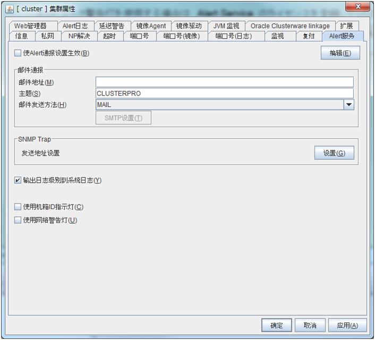Go to Oracle Clusterware linkage tab

point(290,26)
